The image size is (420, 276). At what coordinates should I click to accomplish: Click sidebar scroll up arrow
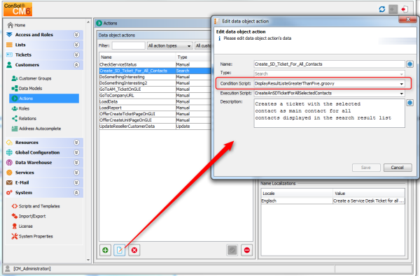(88, 22)
